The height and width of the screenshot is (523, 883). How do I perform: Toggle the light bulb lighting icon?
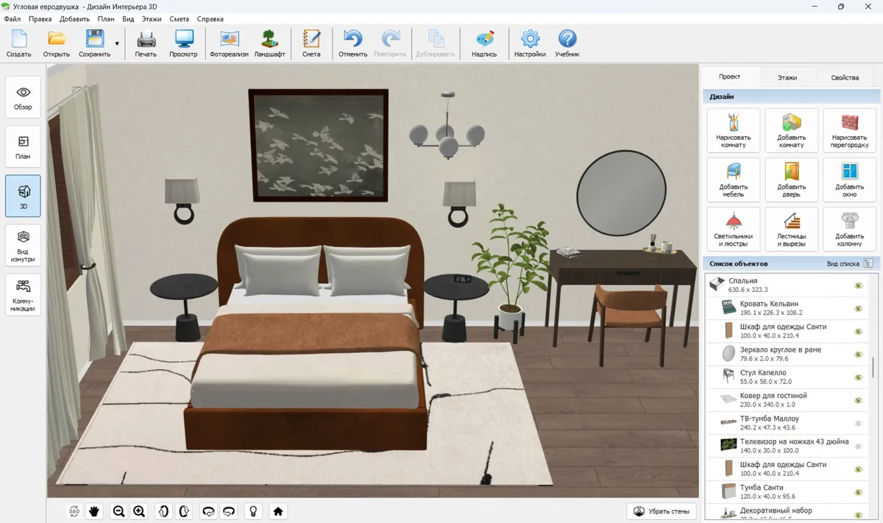(253, 510)
